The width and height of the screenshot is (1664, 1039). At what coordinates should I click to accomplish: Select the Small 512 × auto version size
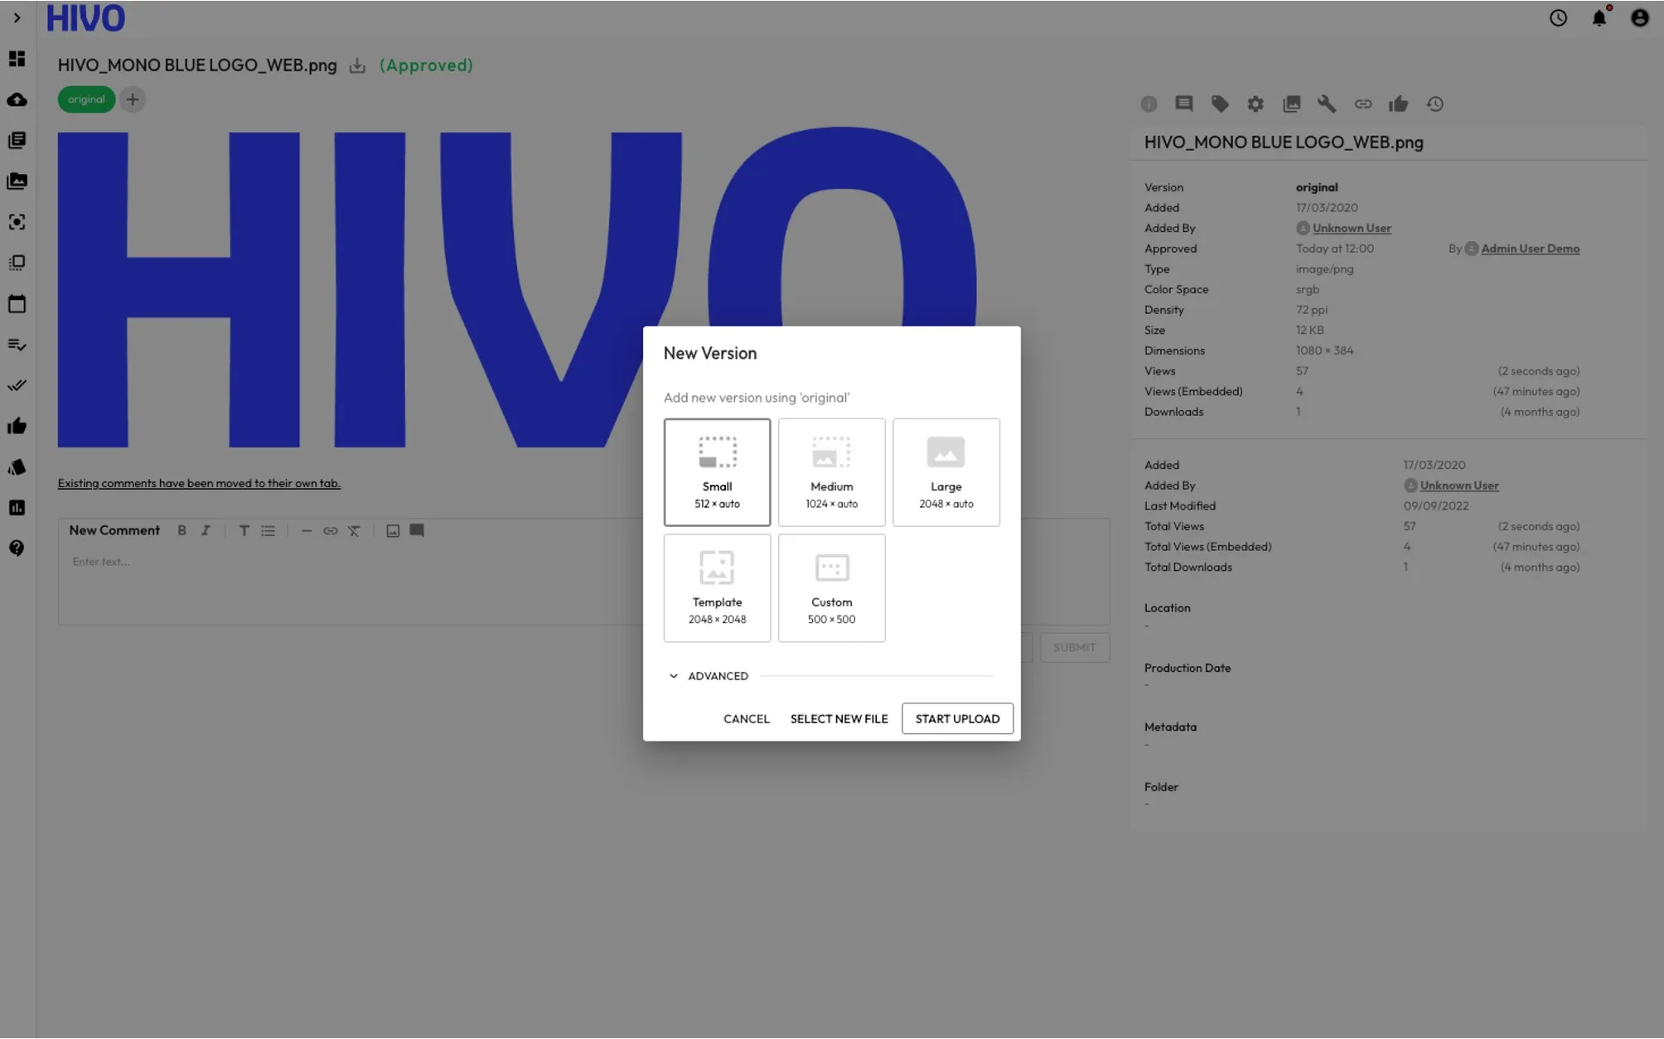pos(717,472)
